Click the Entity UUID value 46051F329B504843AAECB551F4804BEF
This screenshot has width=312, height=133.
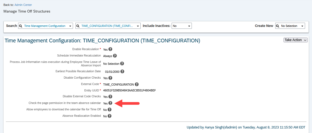point(129,90)
